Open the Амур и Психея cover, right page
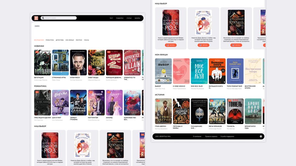The image size is (296, 166). pos(203,23)
